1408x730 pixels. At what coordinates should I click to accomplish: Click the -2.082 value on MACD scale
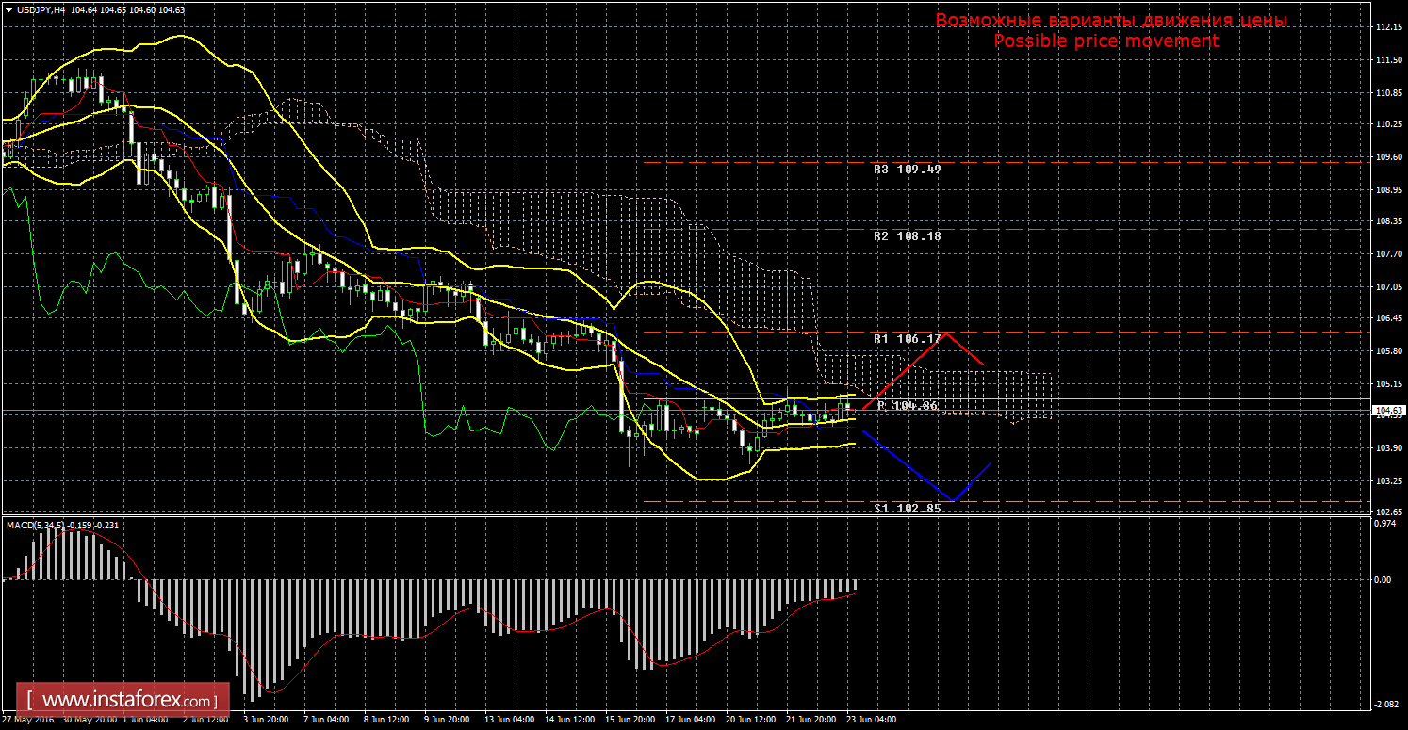coord(1385,704)
